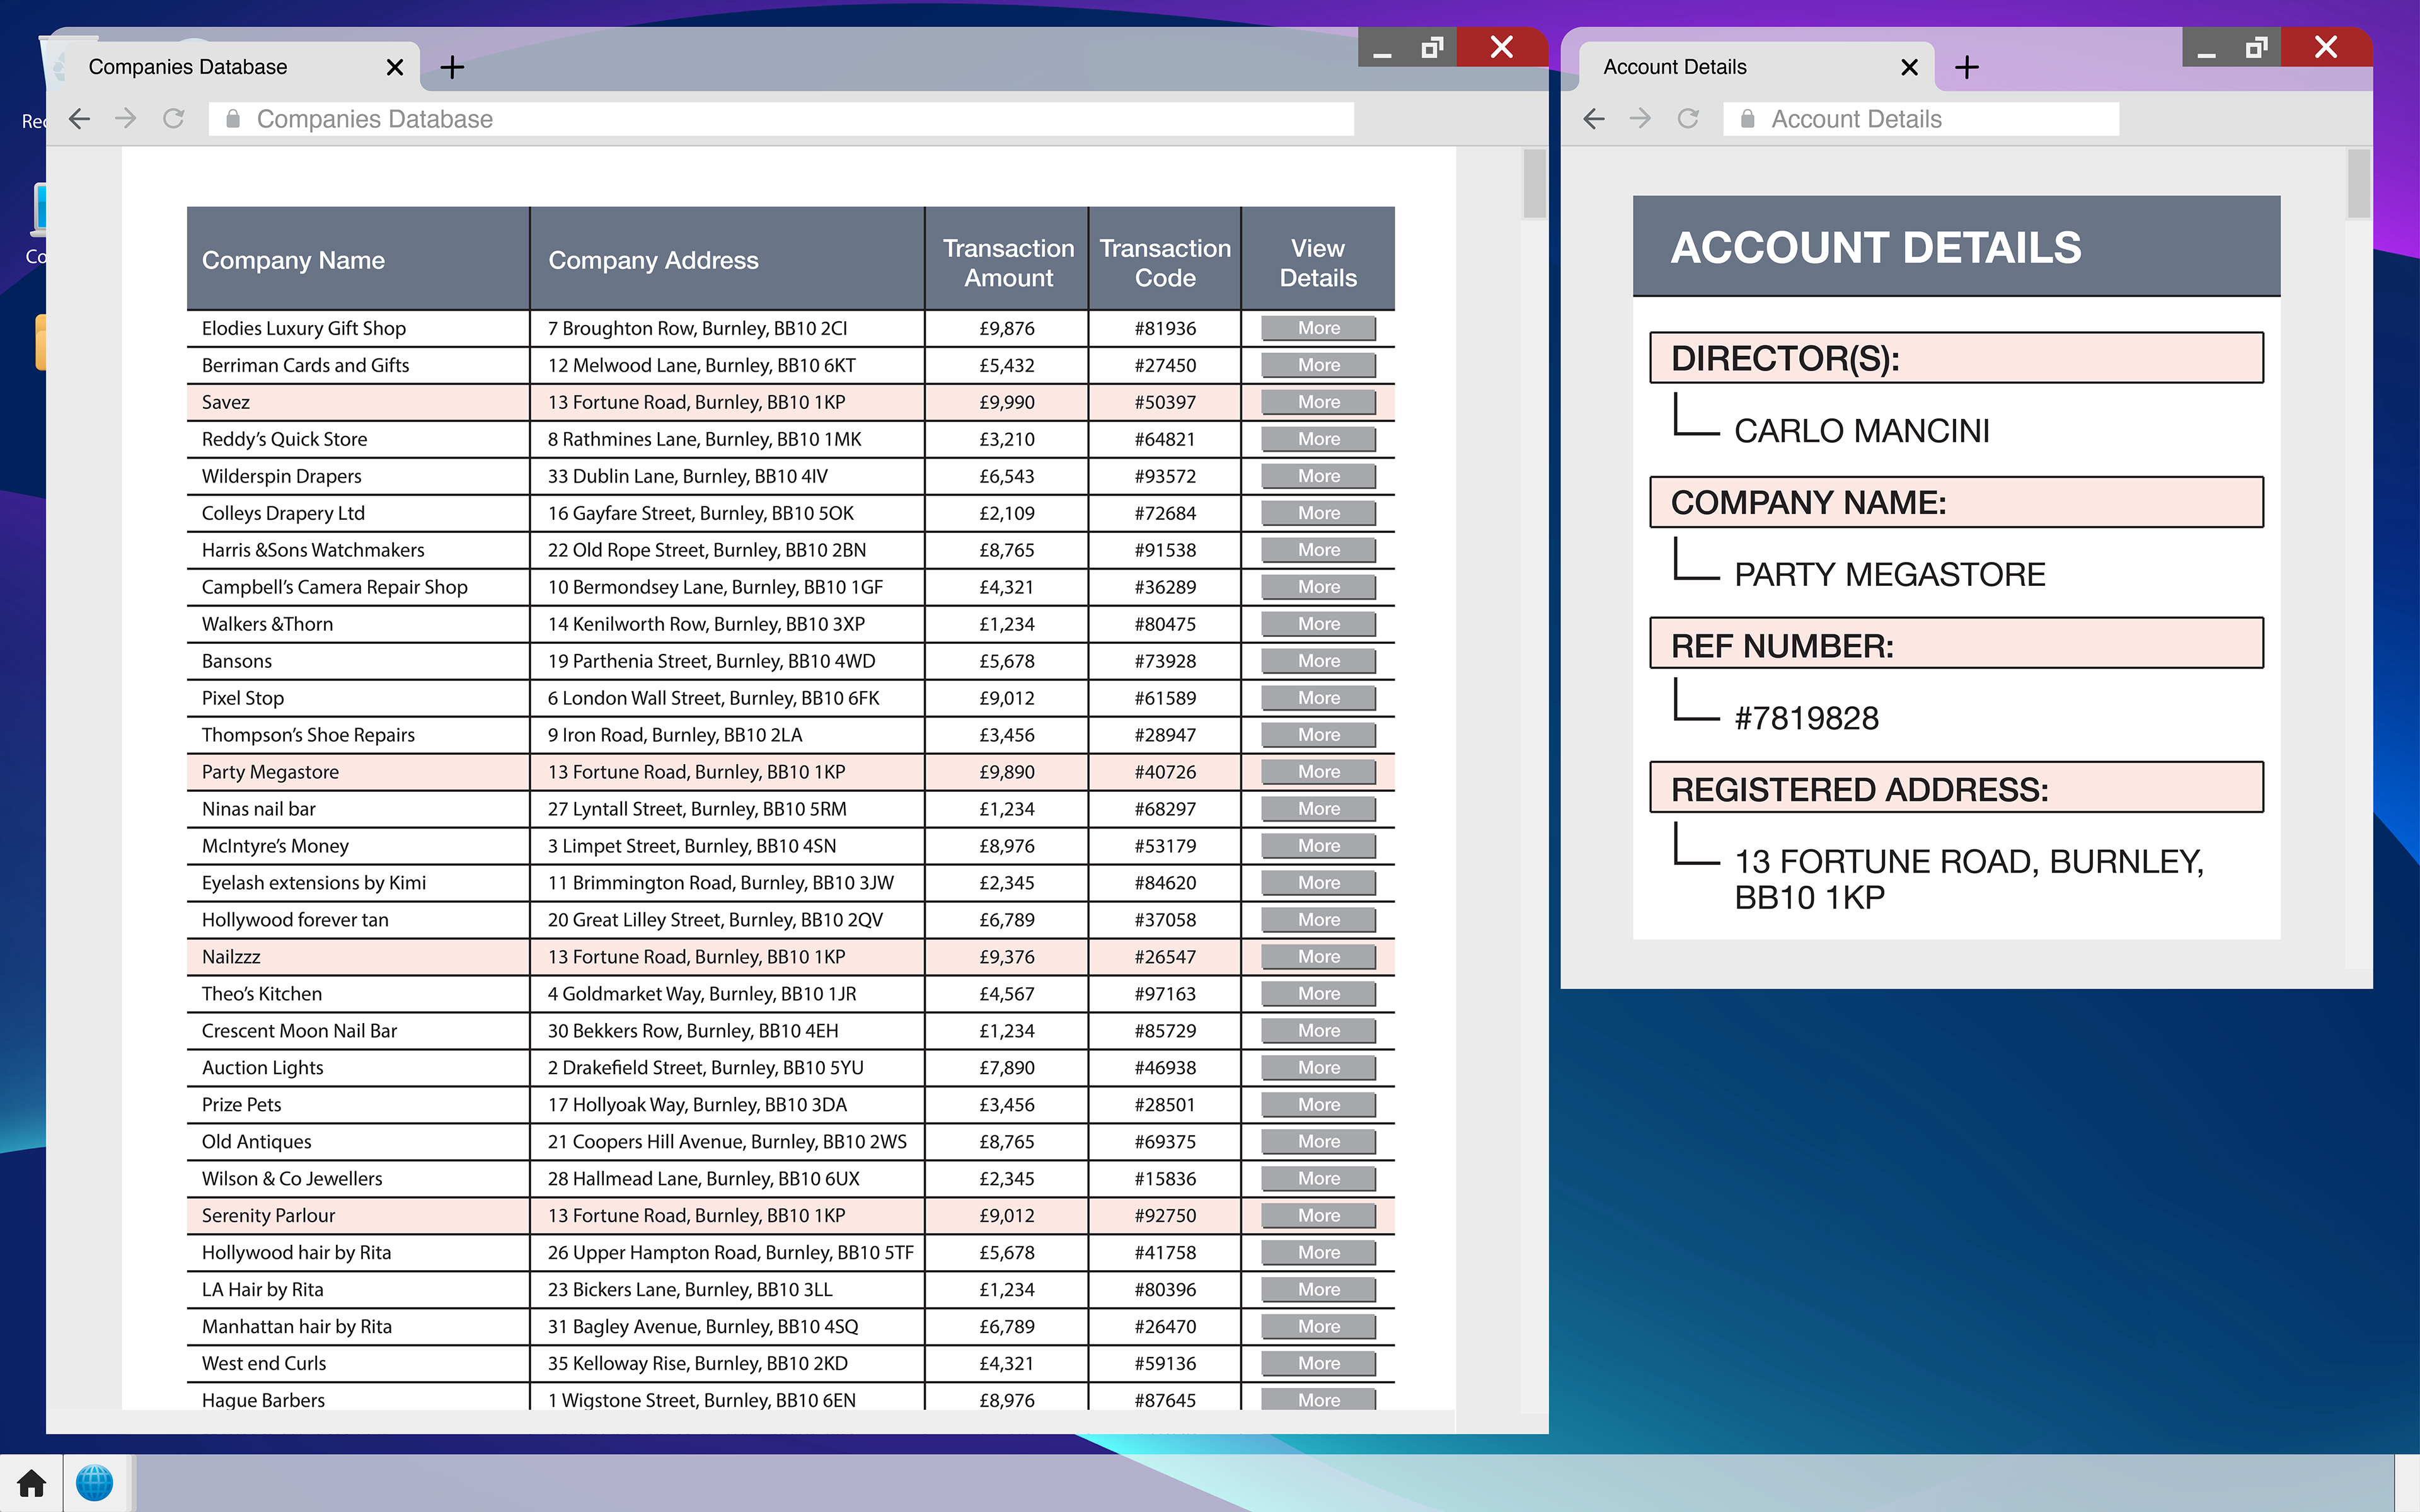Click forward arrow in Companies Database window

pyautogui.click(x=126, y=119)
